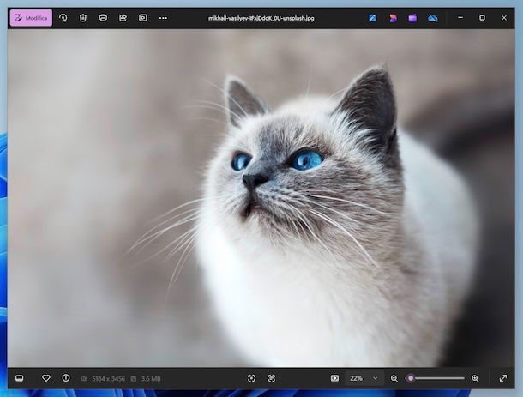Click the zoom slider track
The width and height of the screenshot is (523, 397).
pyautogui.click(x=437, y=378)
